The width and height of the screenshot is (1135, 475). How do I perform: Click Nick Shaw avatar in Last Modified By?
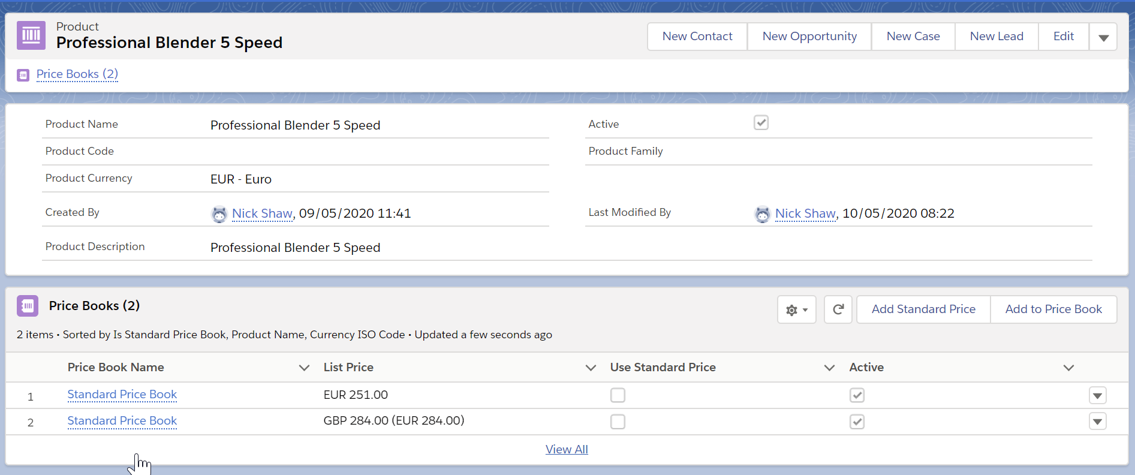762,214
